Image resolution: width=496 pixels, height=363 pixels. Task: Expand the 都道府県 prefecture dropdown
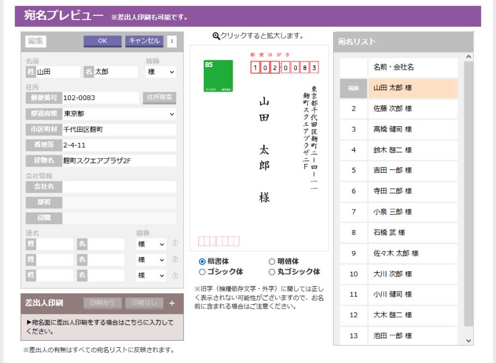coord(119,114)
